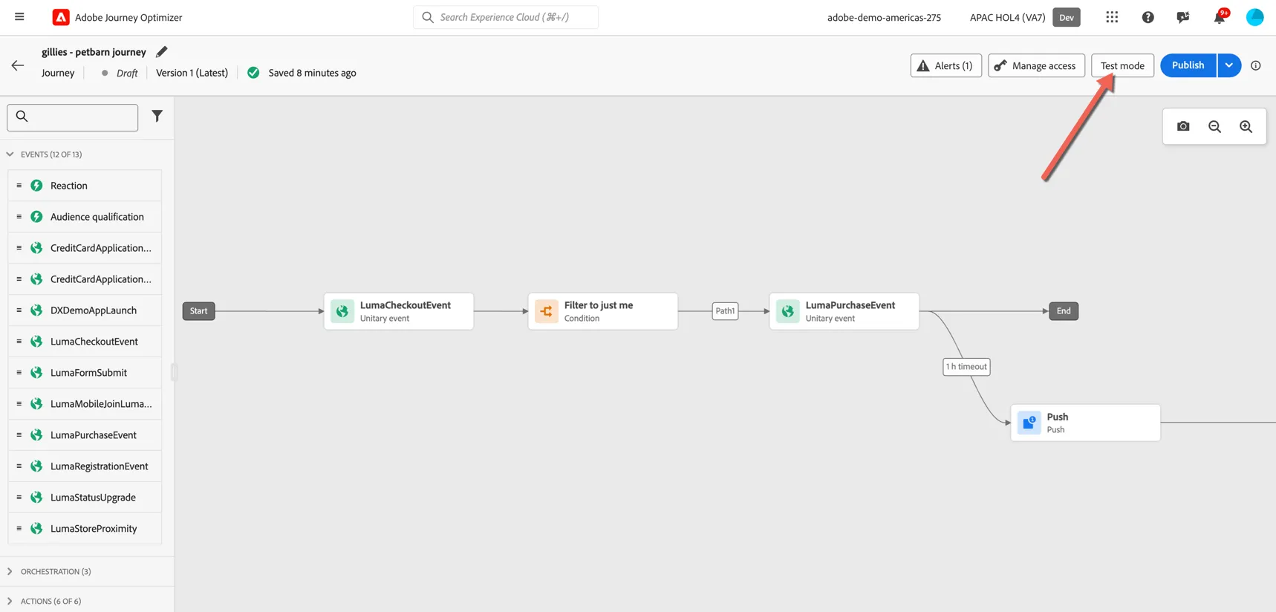Expand the Orchestration section
1276x612 pixels.
pyautogui.click(x=10, y=571)
